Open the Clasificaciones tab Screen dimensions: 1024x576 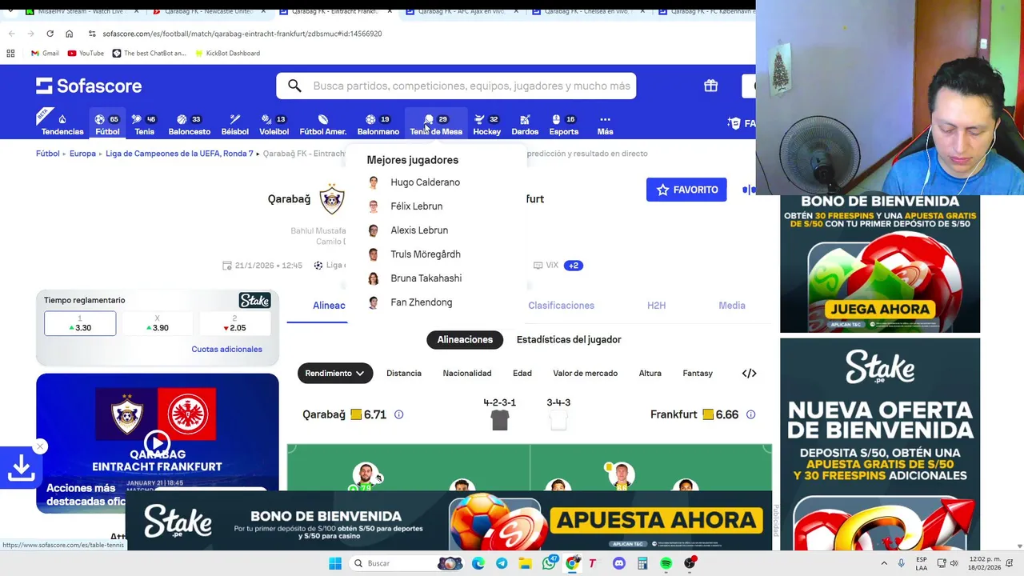pyautogui.click(x=561, y=306)
